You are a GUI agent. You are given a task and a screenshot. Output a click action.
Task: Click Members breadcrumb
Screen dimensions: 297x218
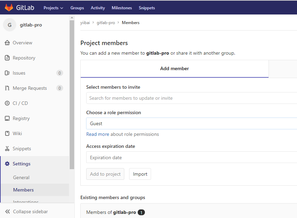(131, 23)
